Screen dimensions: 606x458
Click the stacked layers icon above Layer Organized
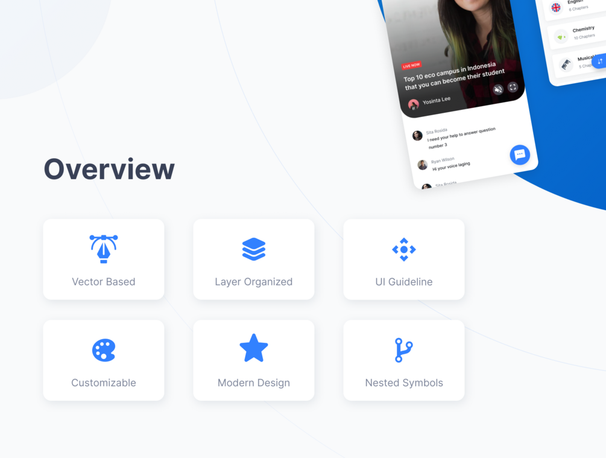(x=253, y=249)
